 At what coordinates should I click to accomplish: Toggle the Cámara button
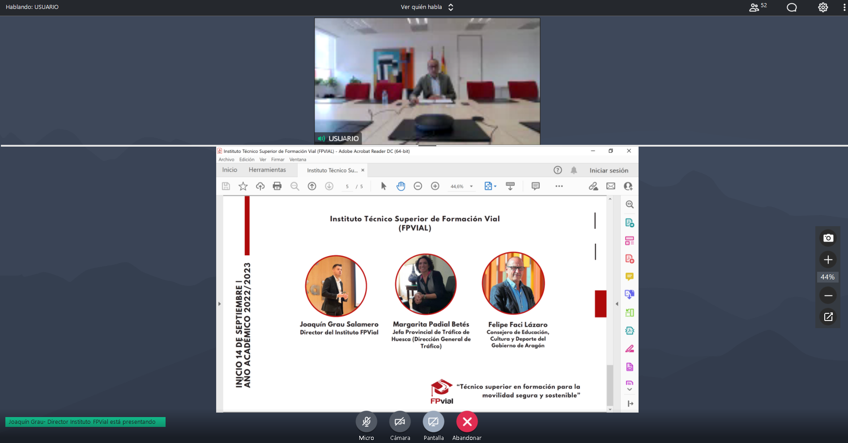(400, 422)
